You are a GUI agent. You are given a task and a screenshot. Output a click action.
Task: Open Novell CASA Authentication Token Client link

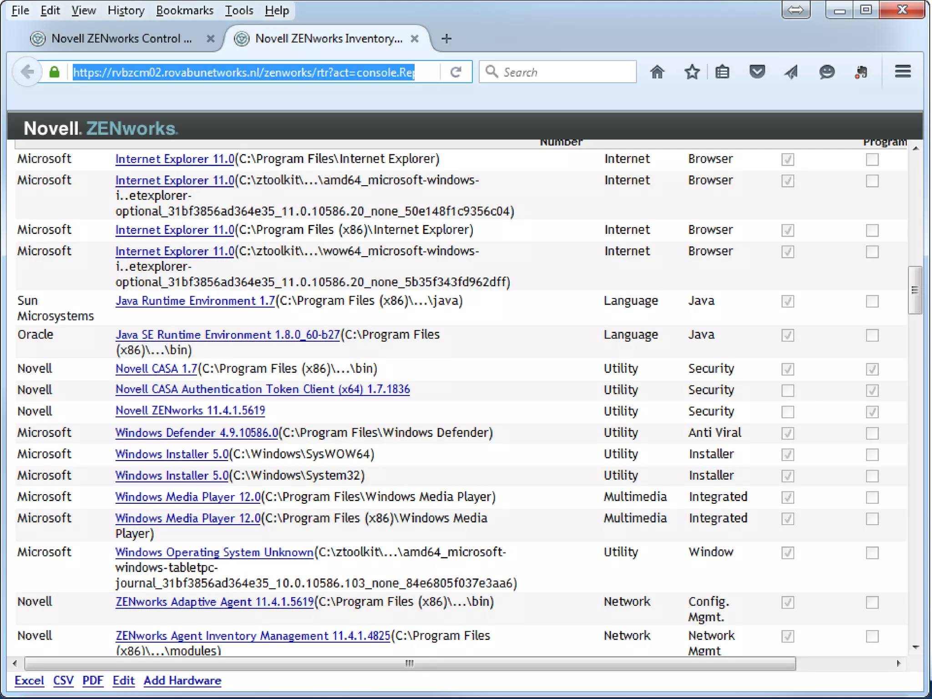click(x=263, y=390)
